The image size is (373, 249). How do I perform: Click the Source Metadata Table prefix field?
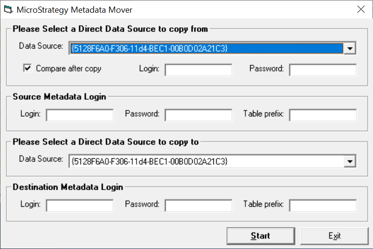(x=323, y=115)
